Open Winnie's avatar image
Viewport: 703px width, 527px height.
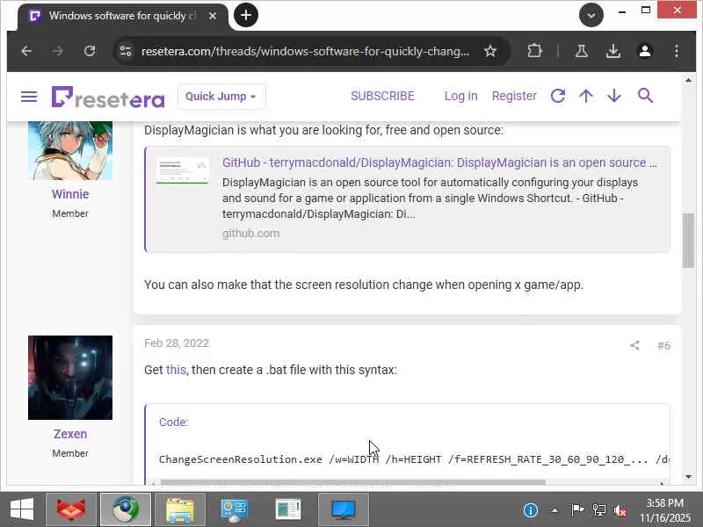pos(70,150)
